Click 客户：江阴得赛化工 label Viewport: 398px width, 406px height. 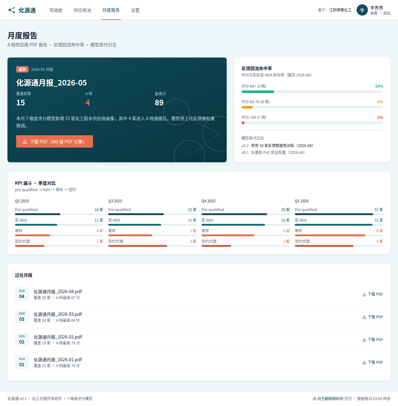[x=335, y=10]
